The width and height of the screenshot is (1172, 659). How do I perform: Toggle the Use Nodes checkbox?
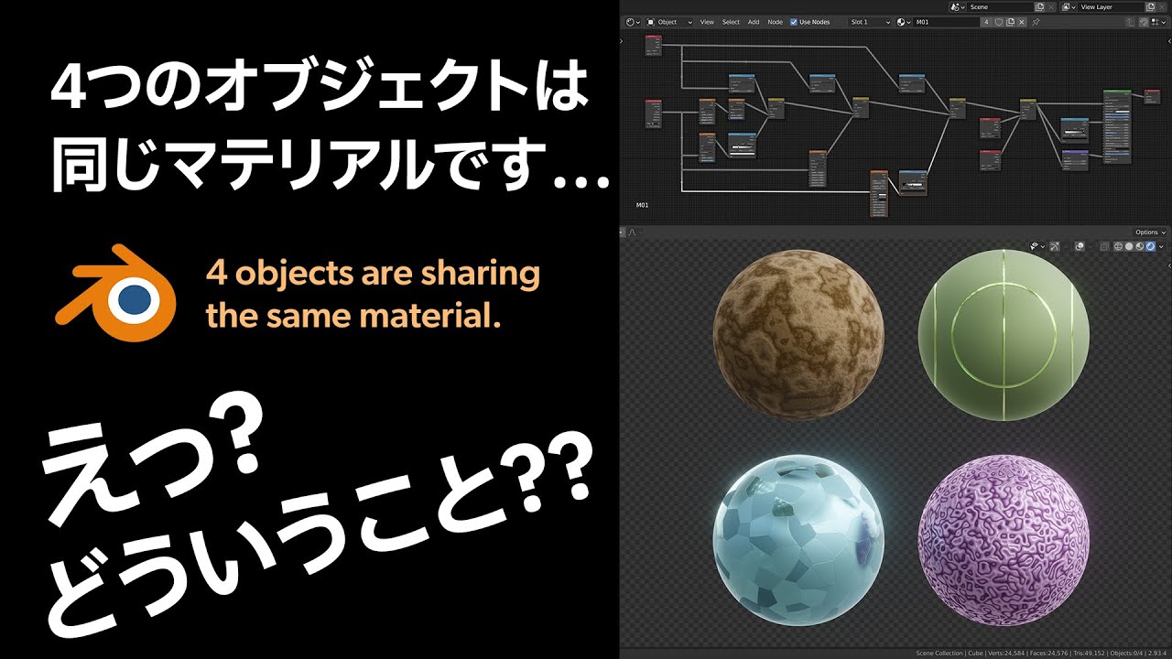pyautogui.click(x=794, y=22)
